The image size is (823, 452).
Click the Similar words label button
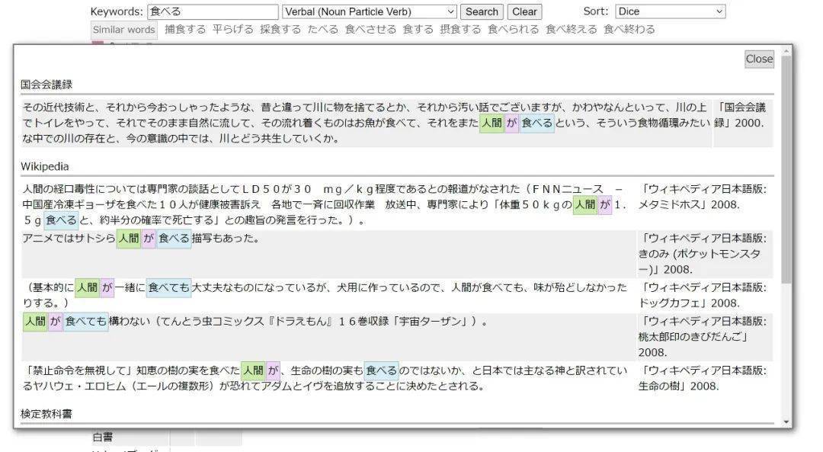(124, 30)
